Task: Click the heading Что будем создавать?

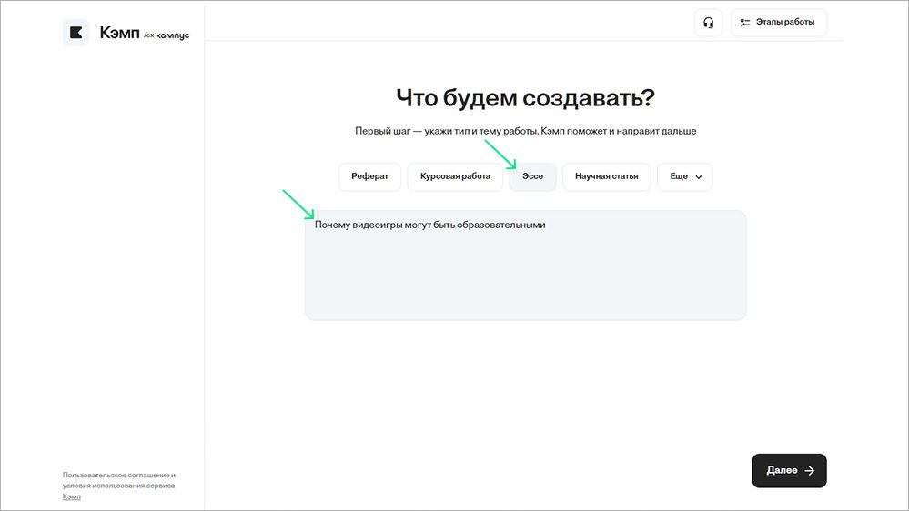Action: click(x=525, y=98)
